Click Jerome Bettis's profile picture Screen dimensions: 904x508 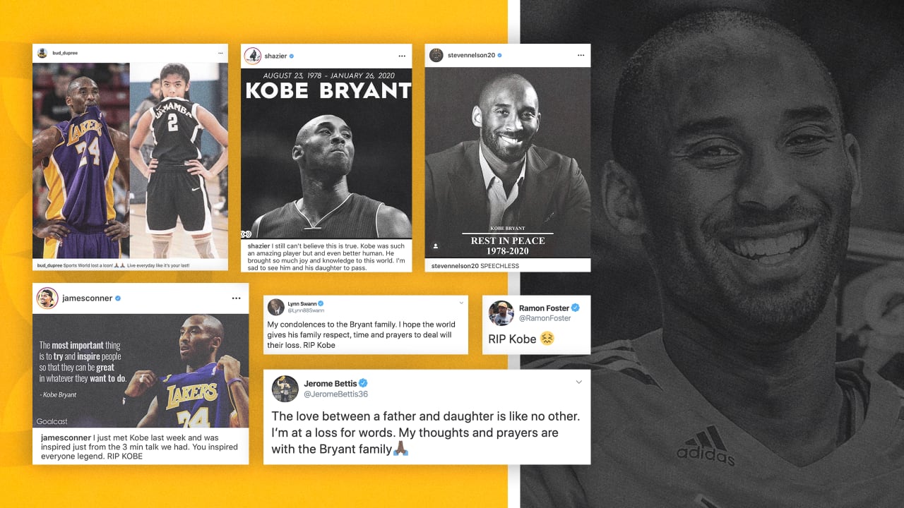pyautogui.click(x=285, y=389)
